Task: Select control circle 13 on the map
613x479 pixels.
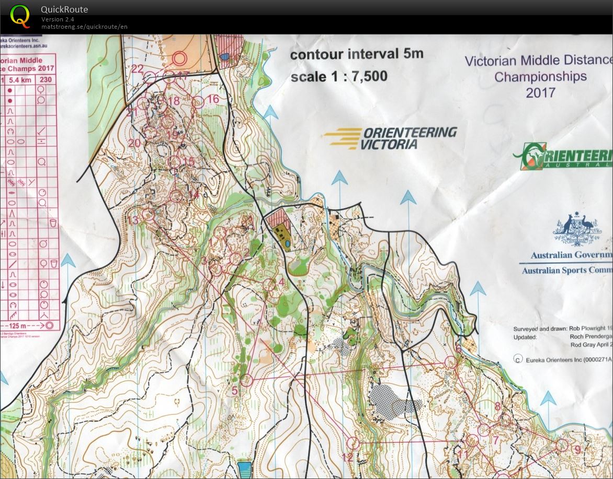Action: [x=149, y=215]
